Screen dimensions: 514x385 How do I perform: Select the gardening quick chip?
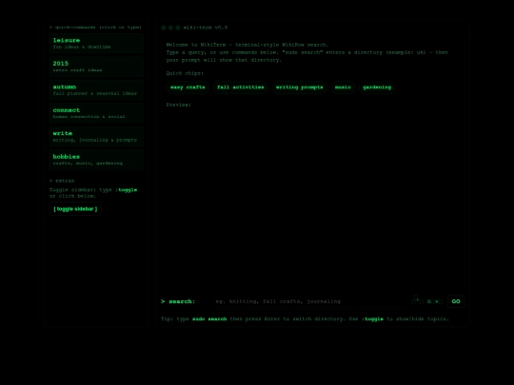point(377,87)
